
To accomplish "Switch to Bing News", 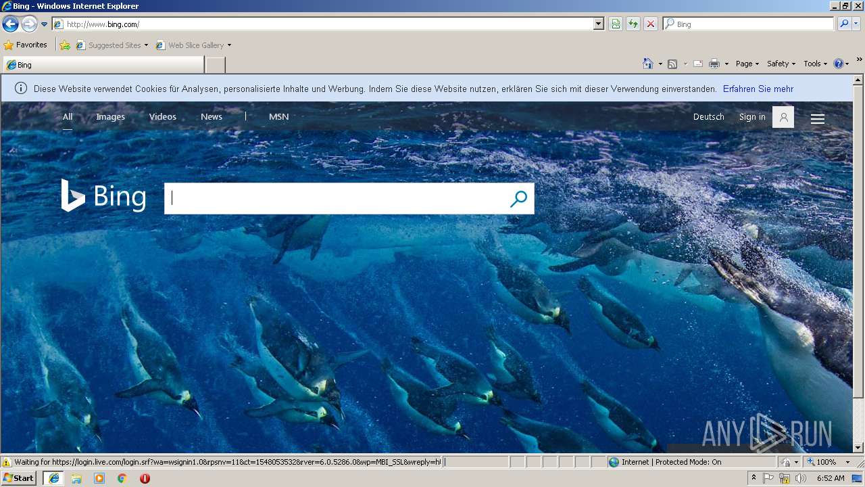I will pos(212,117).
